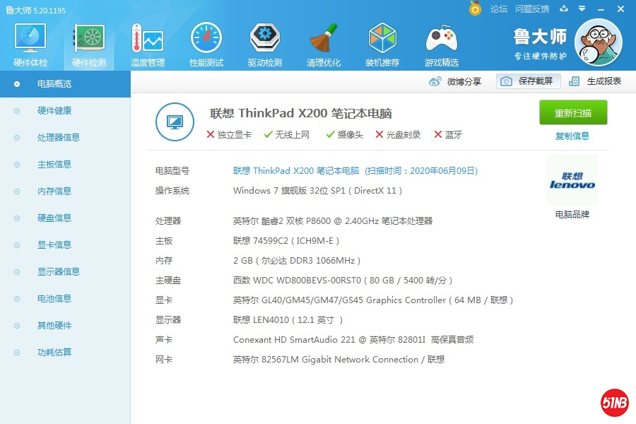Click the 保存截屏 save screenshot button
The image size is (636, 424).
tap(528, 81)
